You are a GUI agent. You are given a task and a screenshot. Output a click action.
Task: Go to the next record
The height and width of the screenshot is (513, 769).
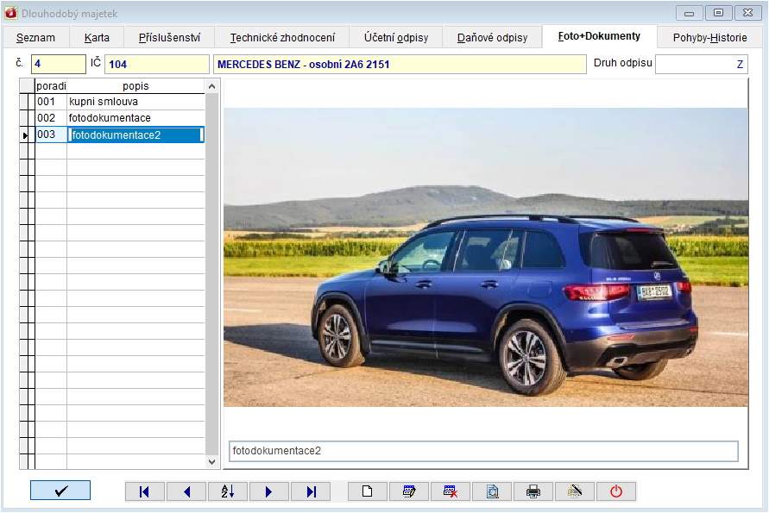268,491
